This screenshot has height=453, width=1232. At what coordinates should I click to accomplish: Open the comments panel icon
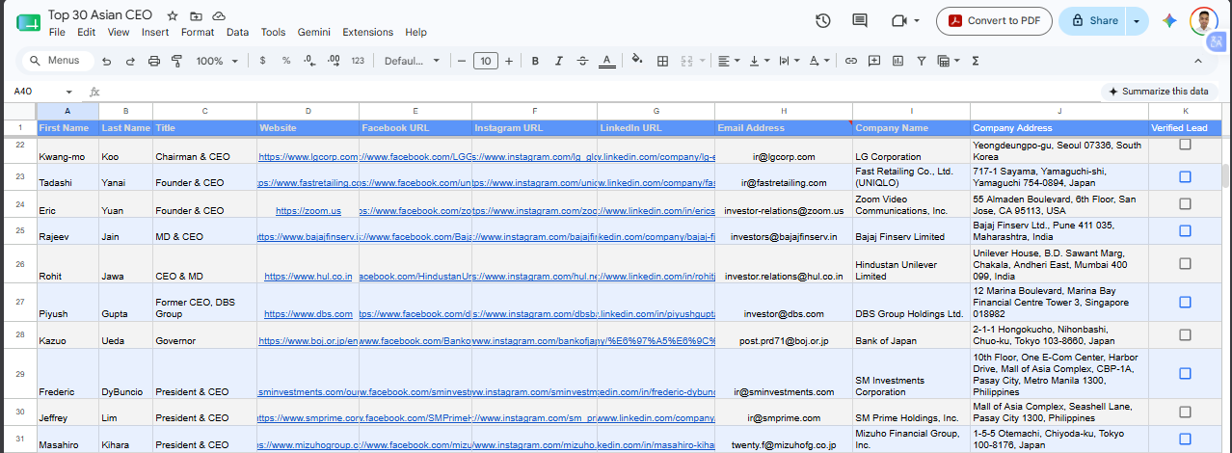pyautogui.click(x=860, y=20)
